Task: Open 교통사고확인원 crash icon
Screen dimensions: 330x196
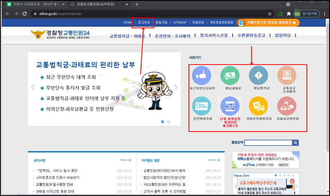Action: pyautogui.click(x=287, y=106)
